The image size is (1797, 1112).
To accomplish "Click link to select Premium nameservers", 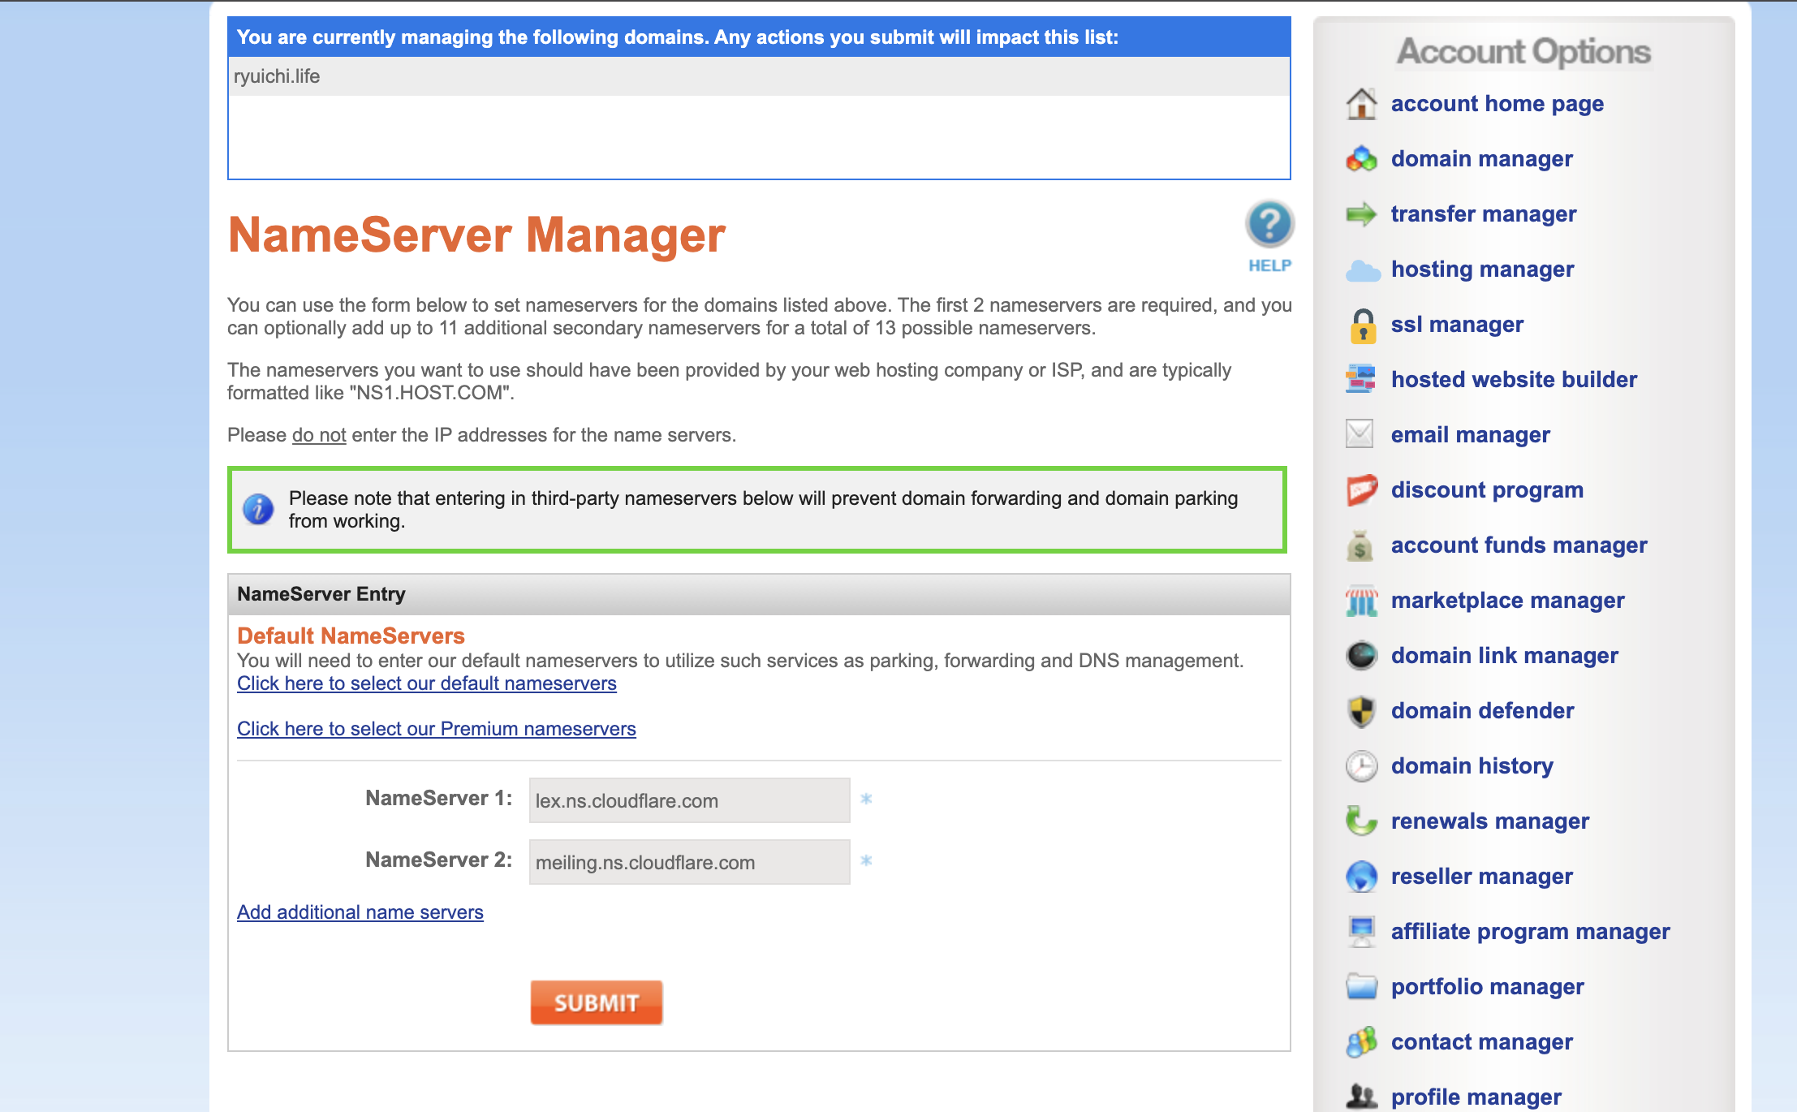I will 436,729.
